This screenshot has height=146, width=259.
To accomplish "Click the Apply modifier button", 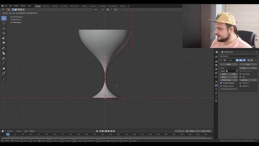I will tap(229, 64).
